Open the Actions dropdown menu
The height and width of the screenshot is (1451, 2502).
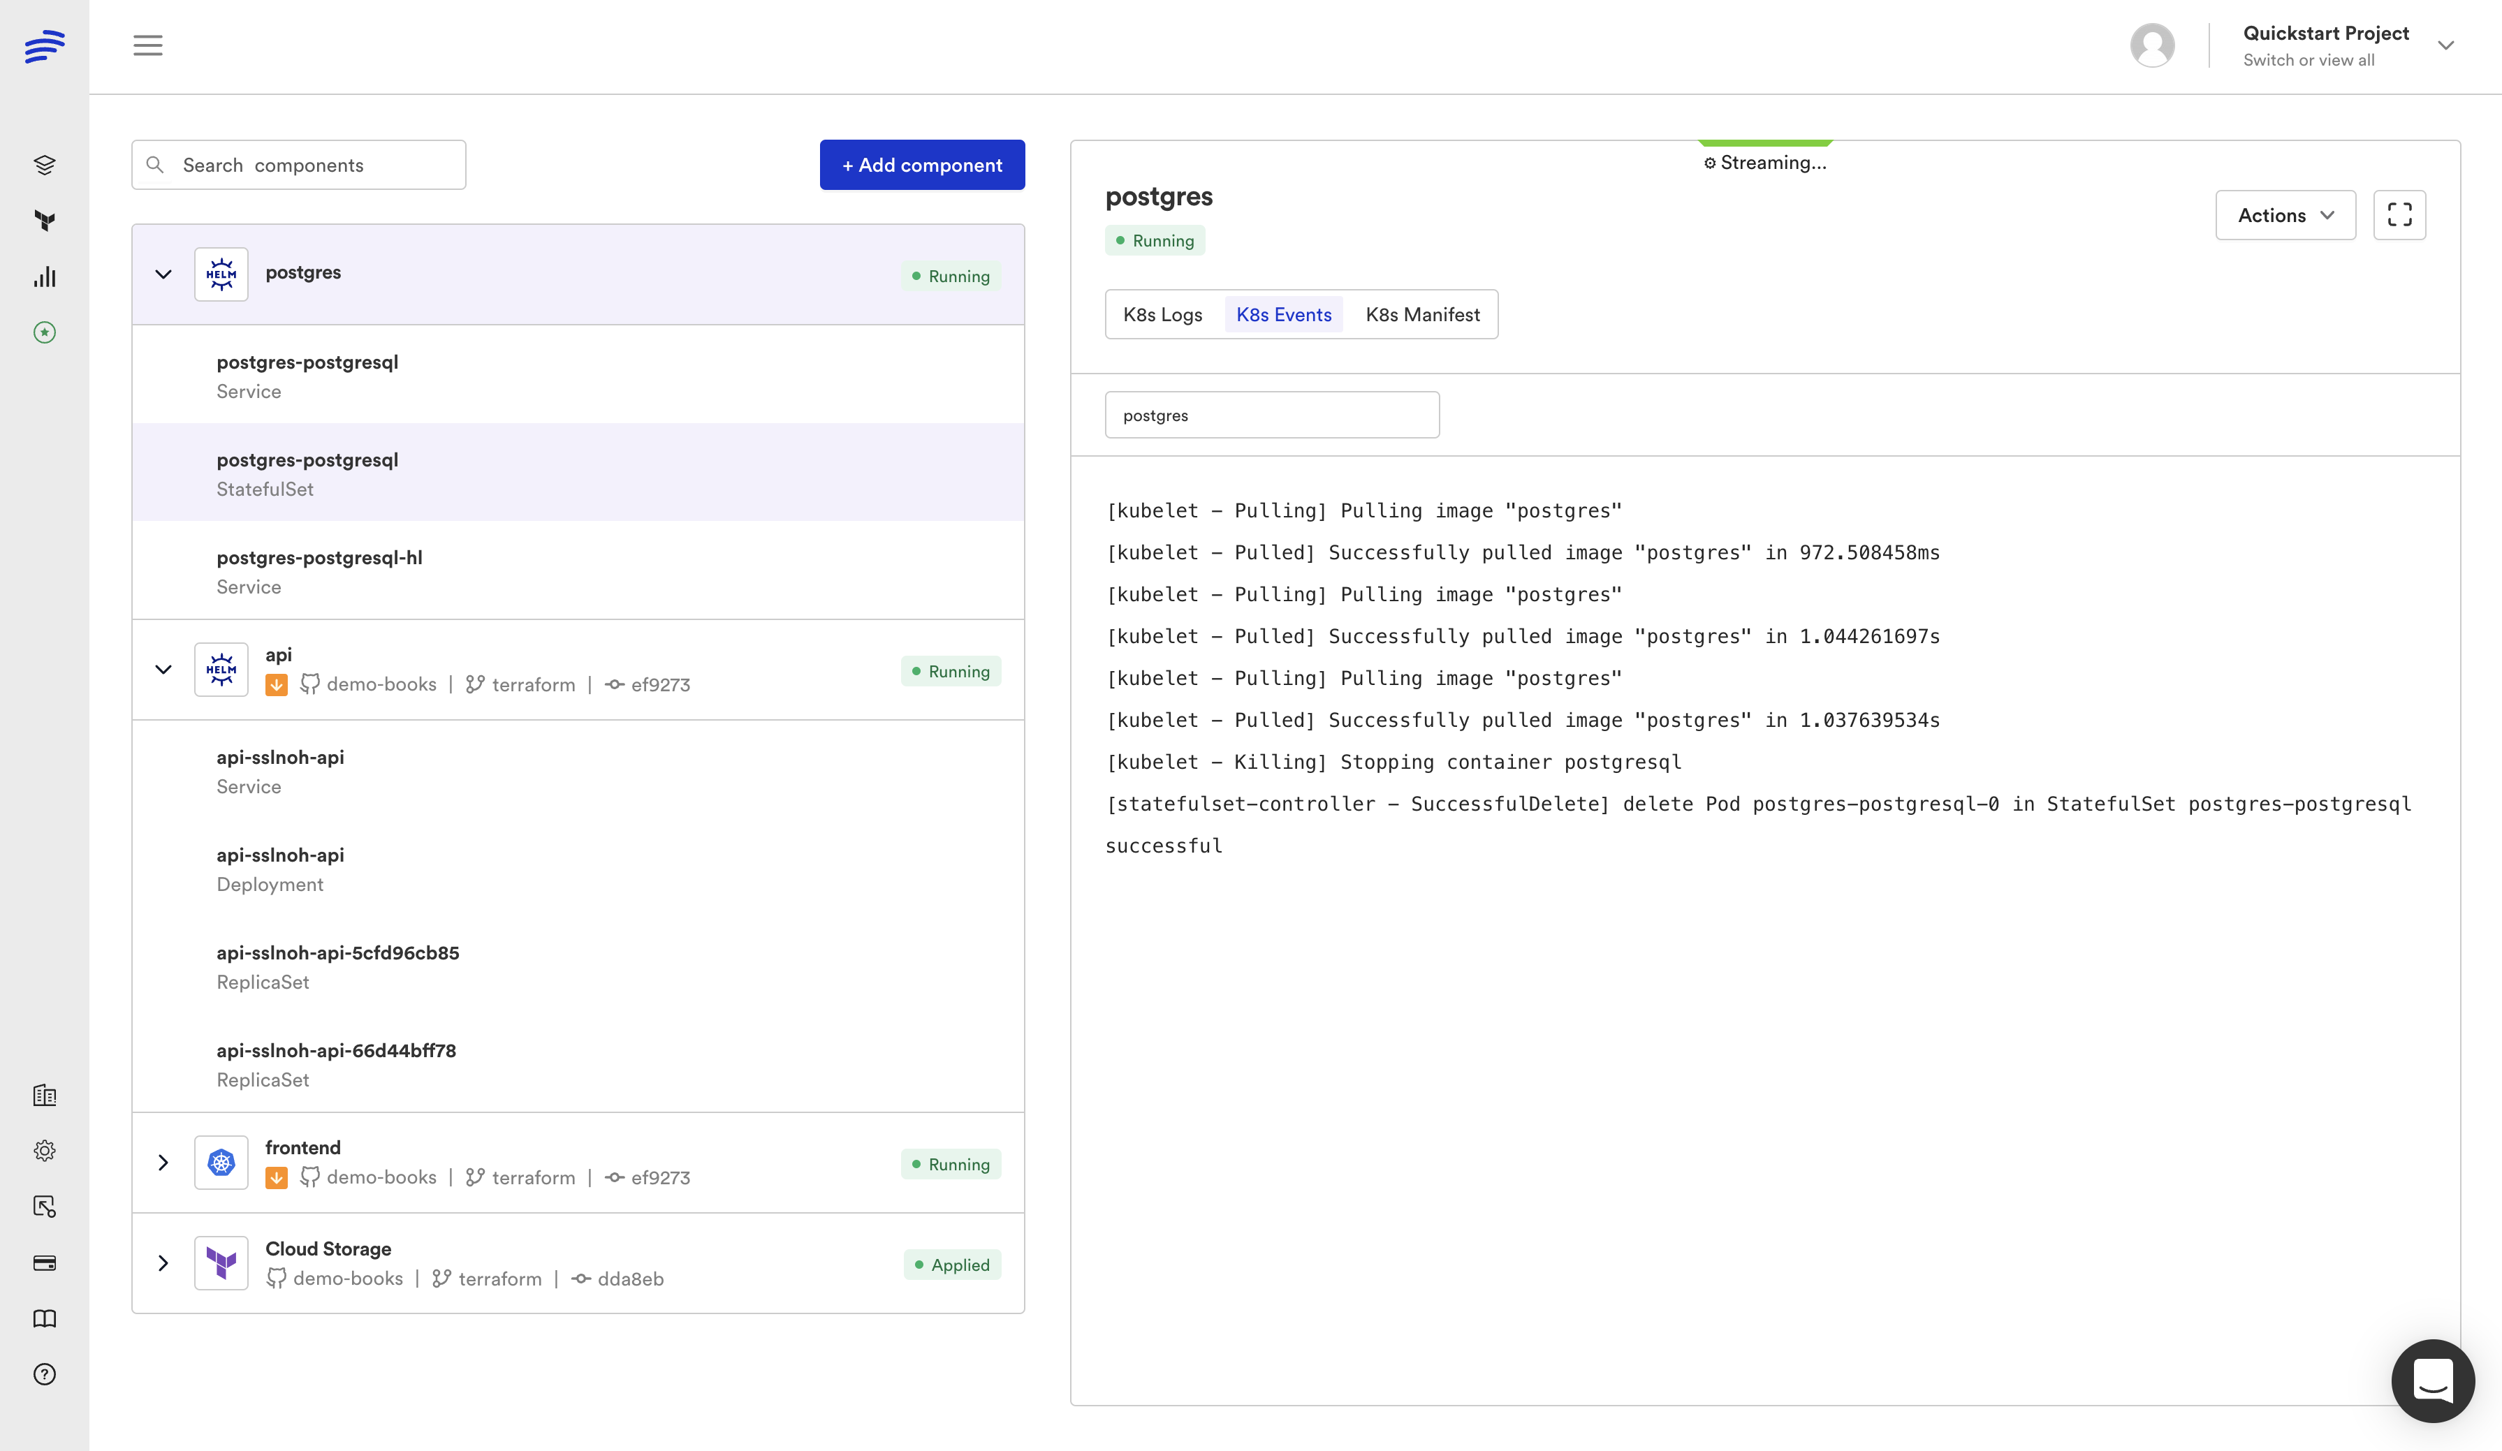pos(2285,215)
